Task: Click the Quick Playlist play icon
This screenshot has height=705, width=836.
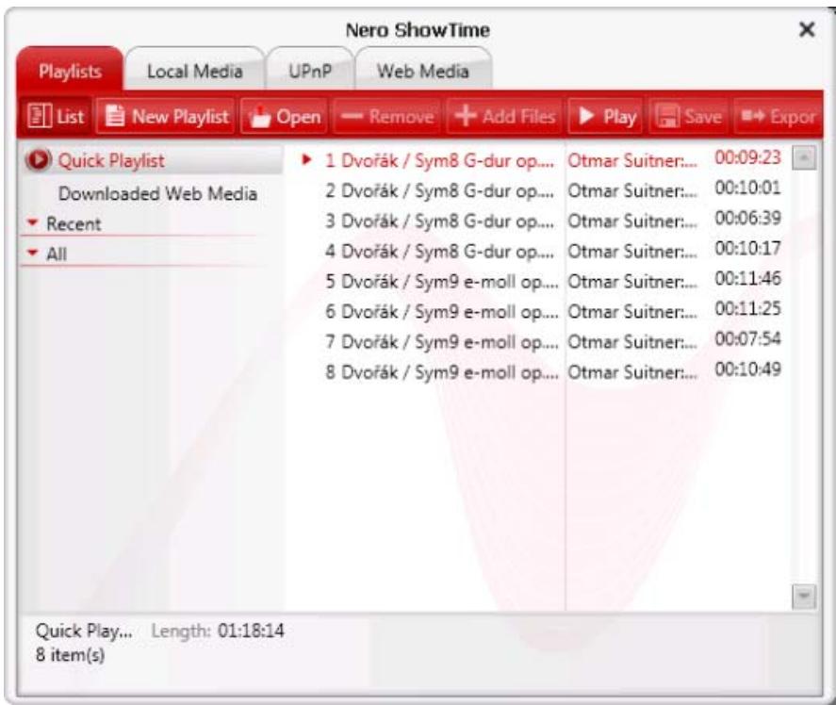Action: coord(38,159)
